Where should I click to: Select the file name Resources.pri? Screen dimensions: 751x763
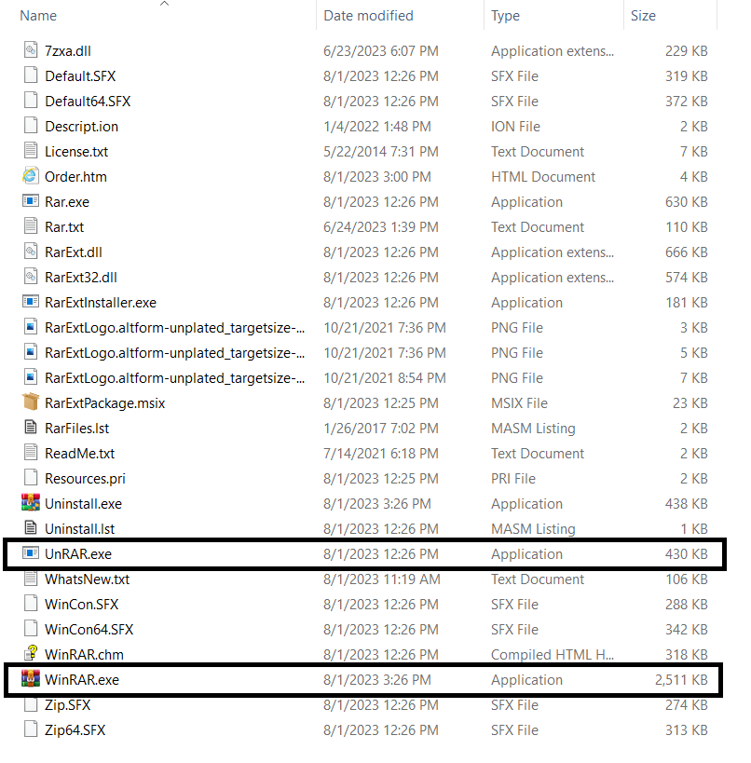pyautogui.click(x=85, y=479)
